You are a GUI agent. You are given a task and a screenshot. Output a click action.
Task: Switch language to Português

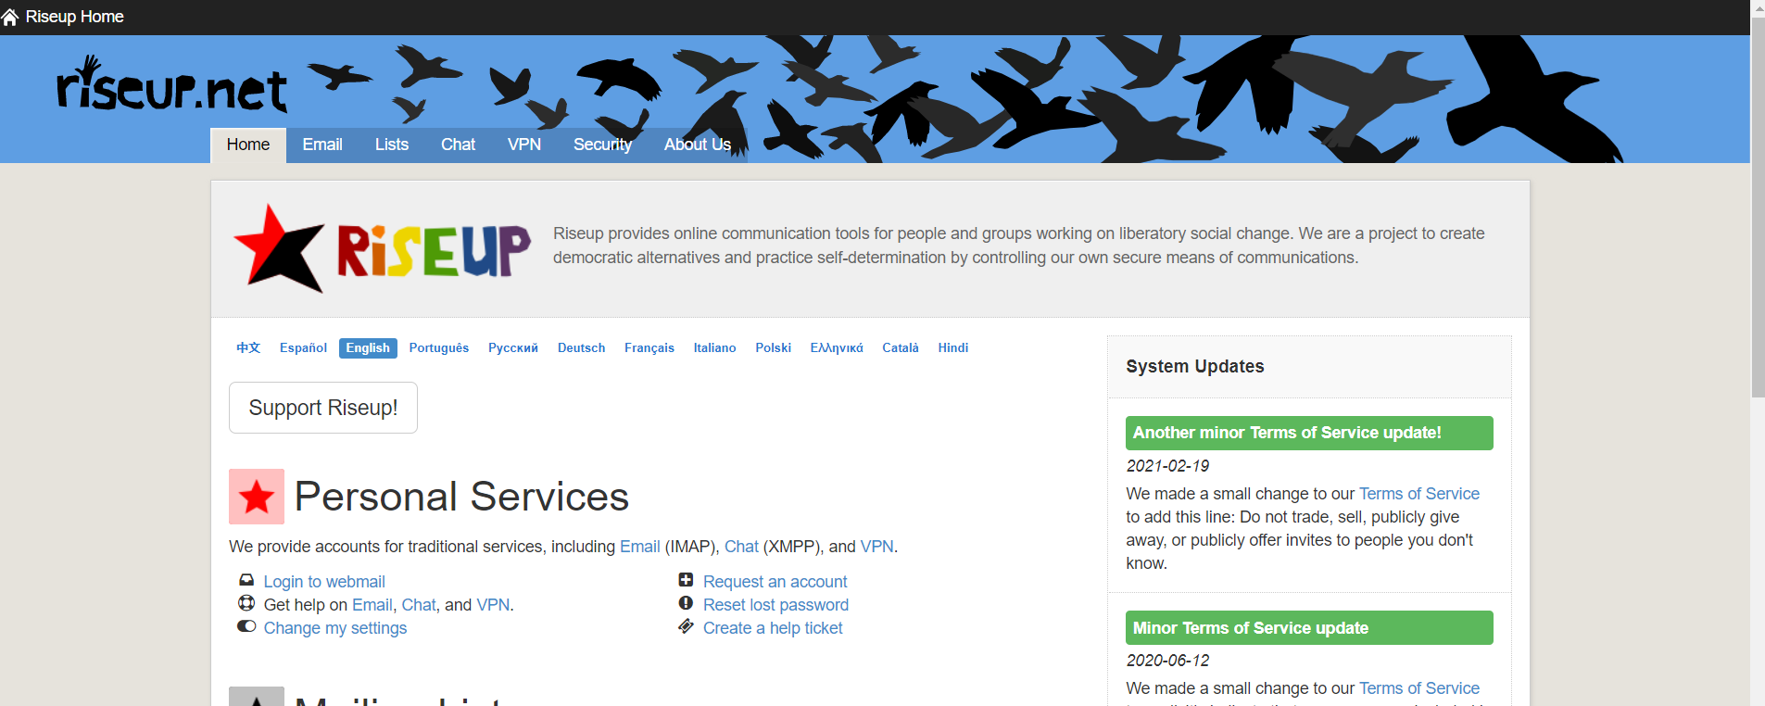(x=439, y=348)
